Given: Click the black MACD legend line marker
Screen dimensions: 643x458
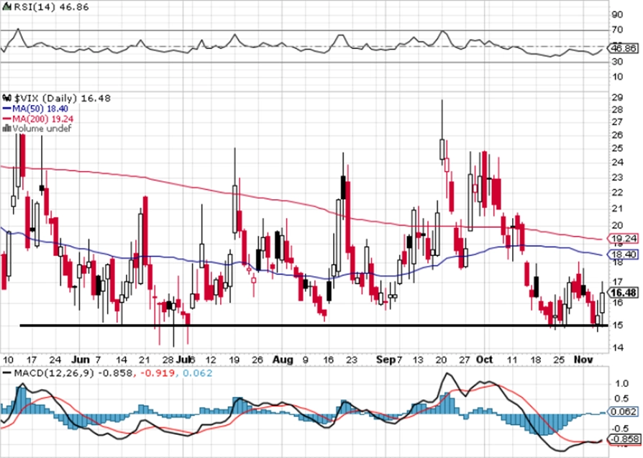Looking at the screenshot, I should (x=7, y=373).
